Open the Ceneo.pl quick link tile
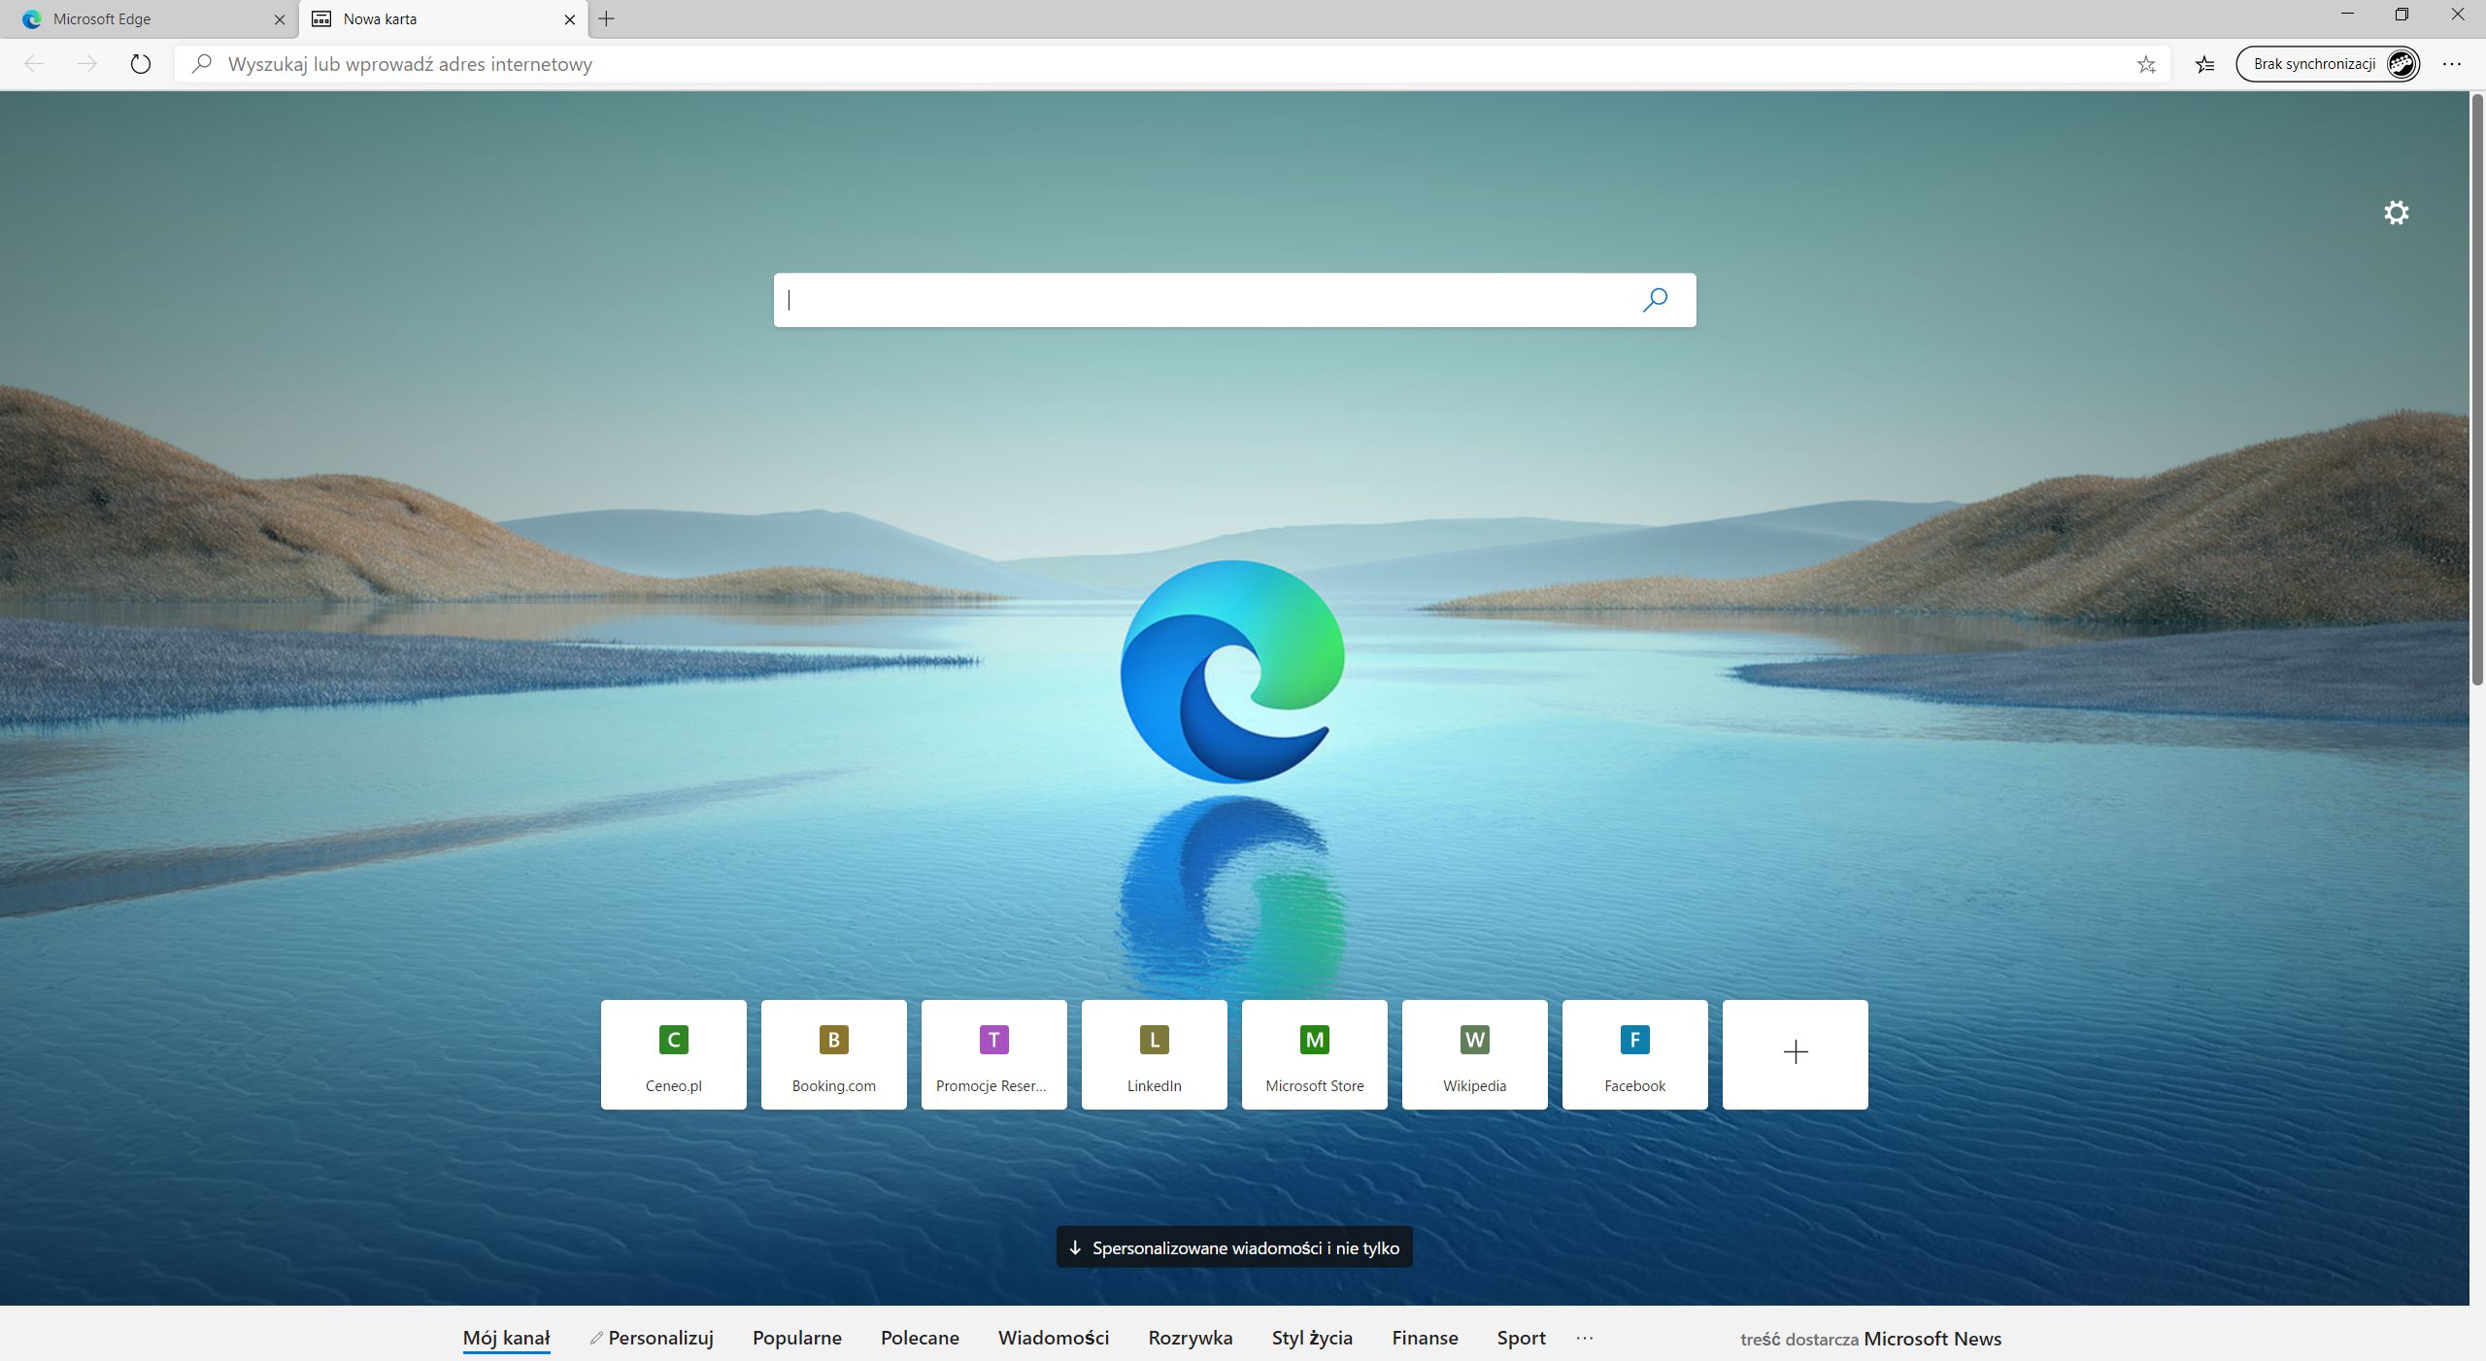Viewport: 2486px width, 1361px height. [673, 1054]
